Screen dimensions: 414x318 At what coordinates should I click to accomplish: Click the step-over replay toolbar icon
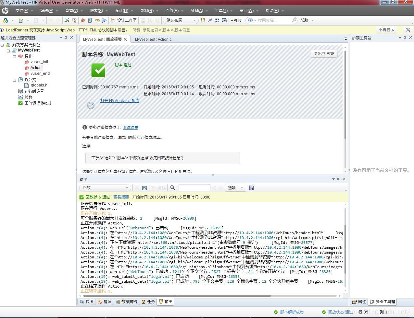[97, 20]
